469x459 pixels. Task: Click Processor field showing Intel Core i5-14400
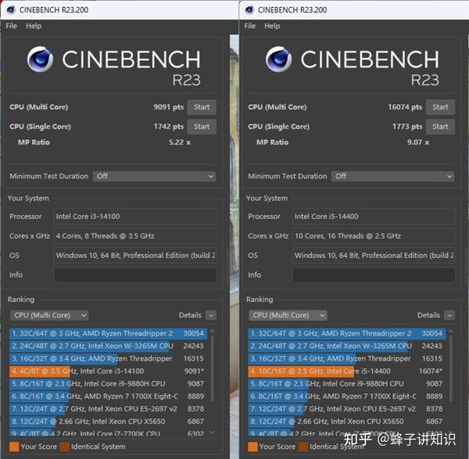coord(374,217)
